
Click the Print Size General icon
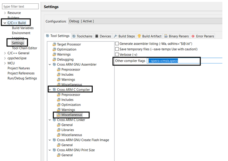coord(59,155)
